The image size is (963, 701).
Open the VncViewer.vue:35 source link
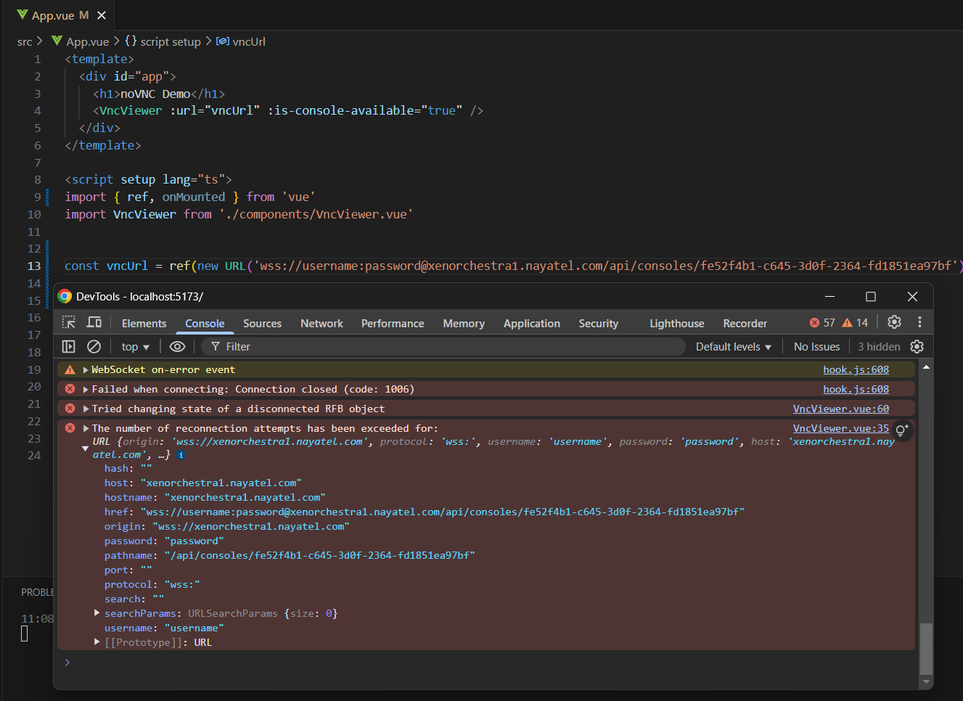[841, 429]
